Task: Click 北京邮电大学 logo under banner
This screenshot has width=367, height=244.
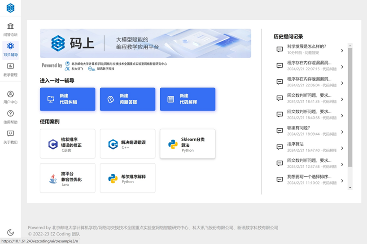Action: point(67,64)
